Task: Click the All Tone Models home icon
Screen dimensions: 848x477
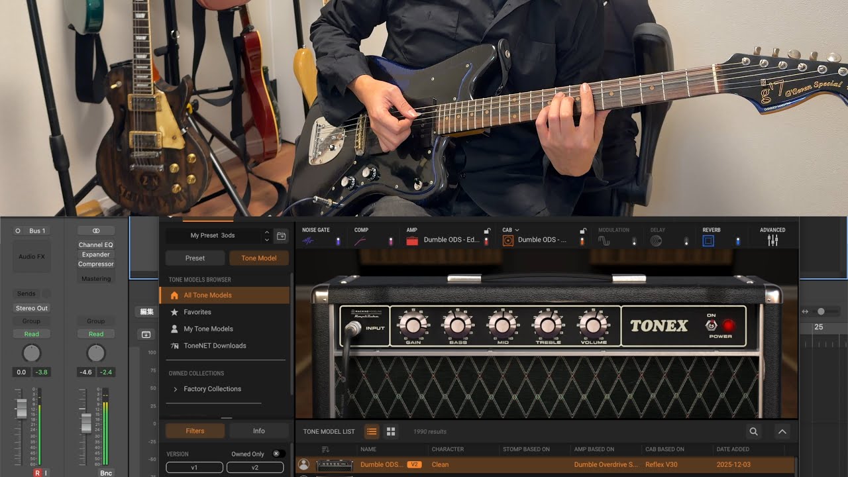Action: 174,295
